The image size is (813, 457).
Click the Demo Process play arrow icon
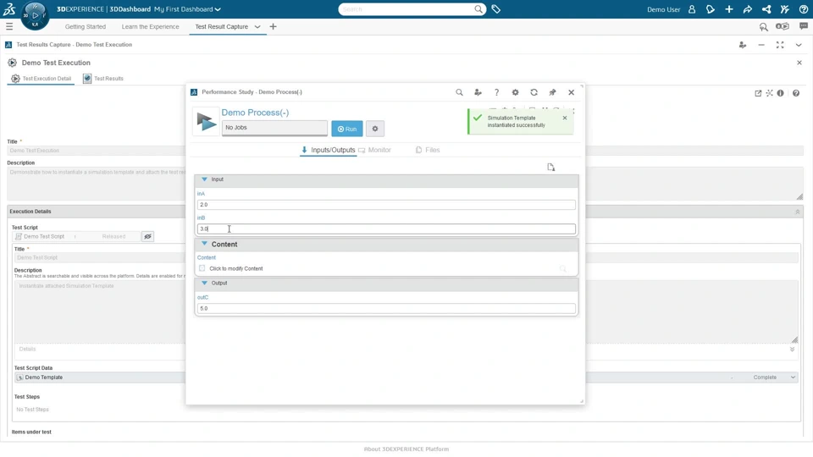[x=206, y=122]
